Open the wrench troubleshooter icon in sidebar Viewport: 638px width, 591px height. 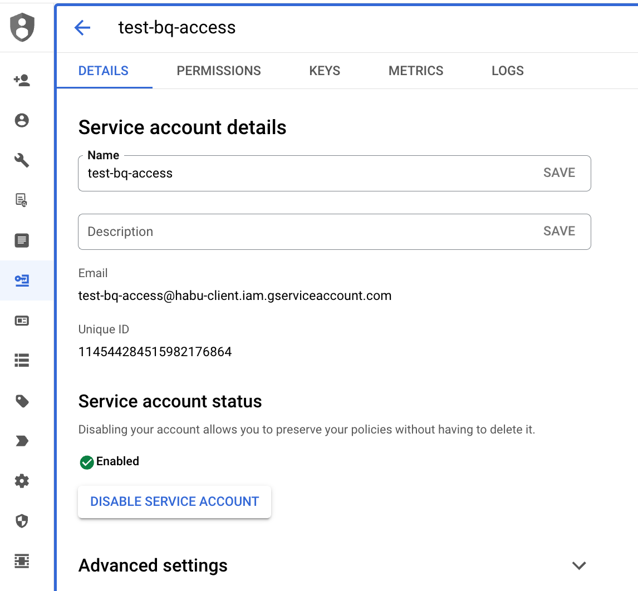22,161
